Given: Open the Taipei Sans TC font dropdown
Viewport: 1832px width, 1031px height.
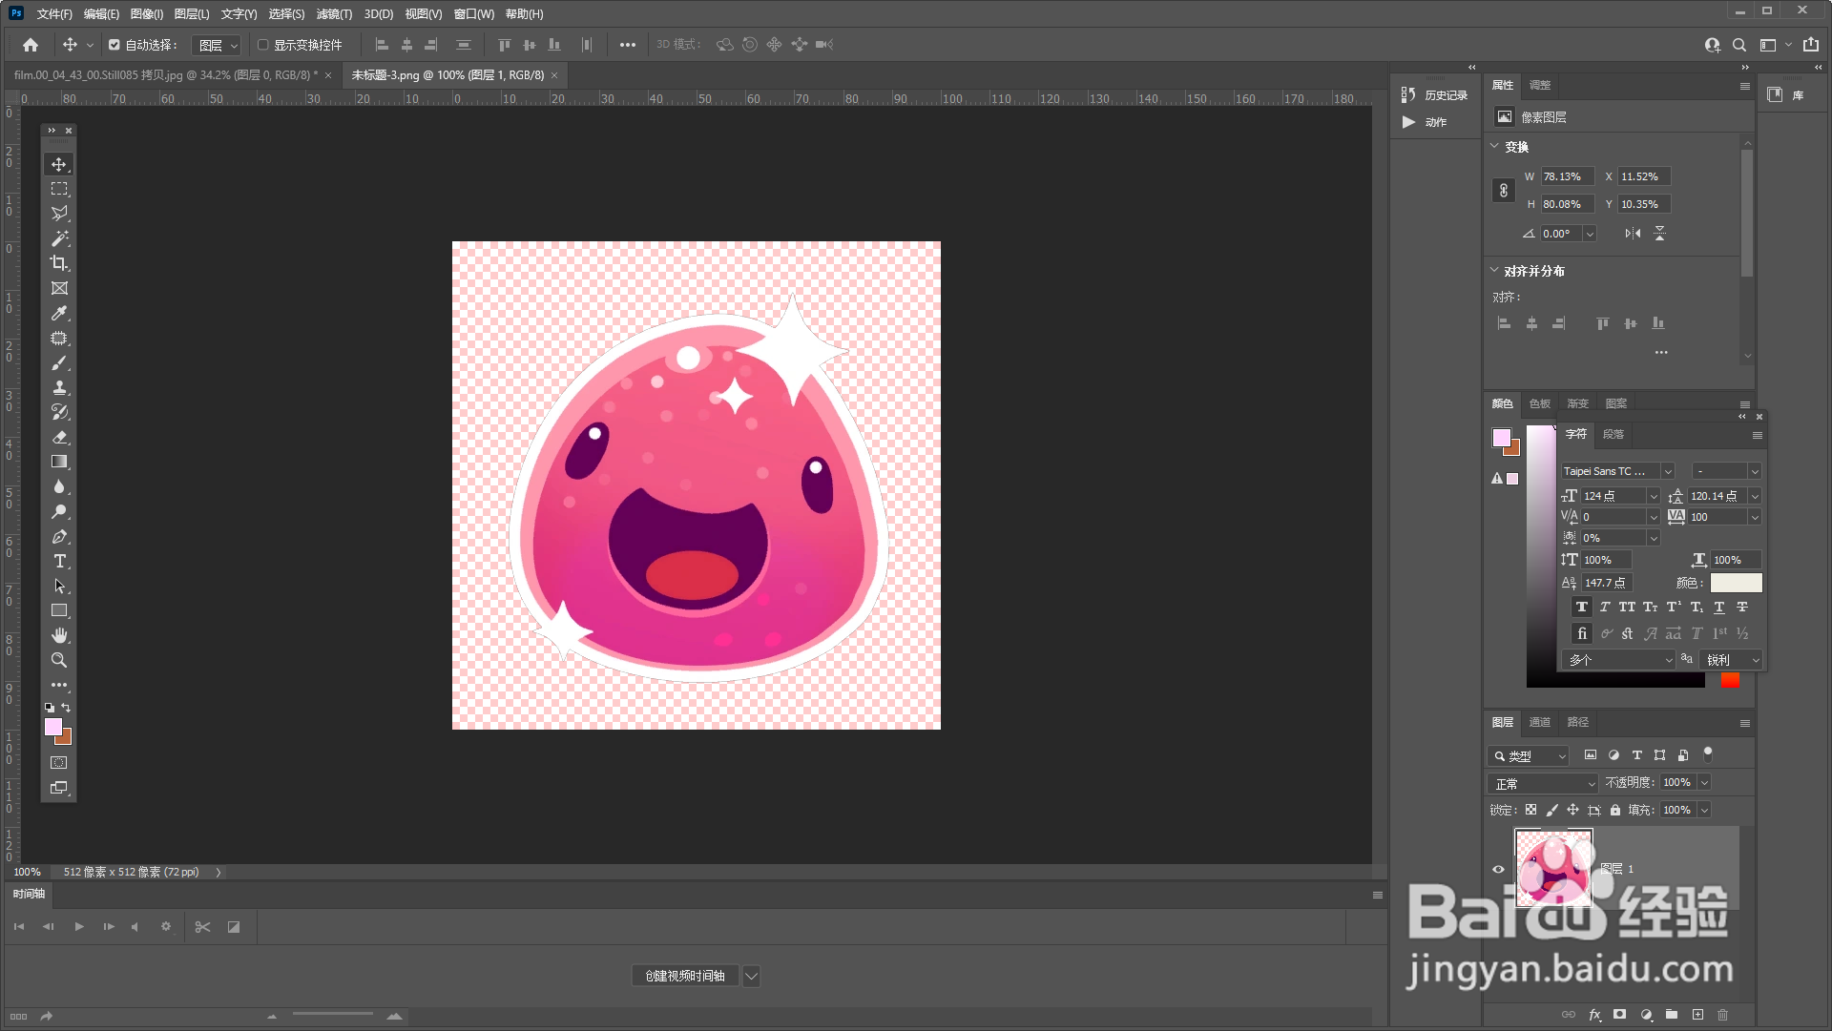Looking at the screenshot, I should tap(1668, 471).
